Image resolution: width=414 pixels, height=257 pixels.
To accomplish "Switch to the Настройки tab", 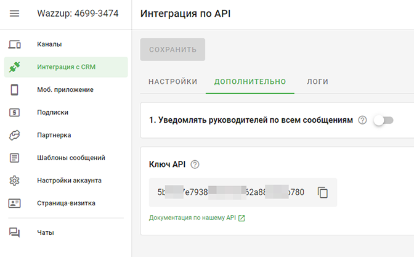I will tap(172, 81).
